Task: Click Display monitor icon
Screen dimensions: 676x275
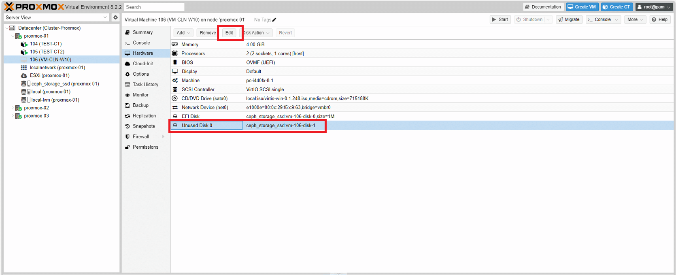Action: (175, 71)
